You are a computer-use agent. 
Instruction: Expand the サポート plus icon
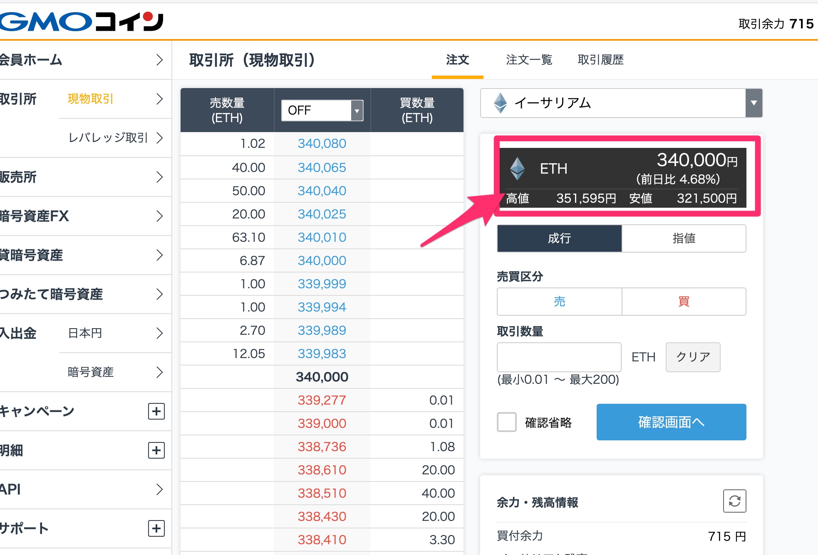click(156, 528)
